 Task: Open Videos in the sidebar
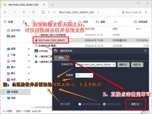click(x=11, y=79)
